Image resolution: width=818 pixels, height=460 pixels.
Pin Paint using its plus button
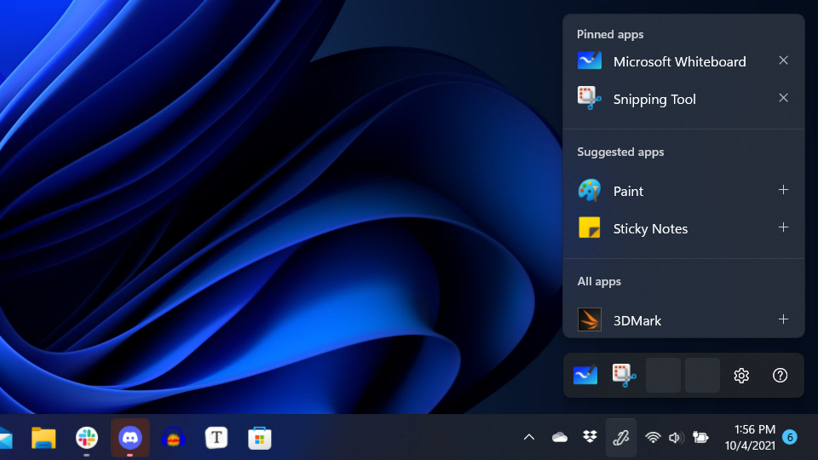coord(783,190)
